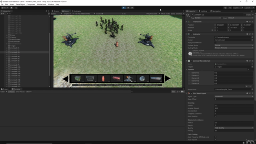Screen dimensions: 256x144
Task: Click the Step frame button
Action: click(132, 8)
